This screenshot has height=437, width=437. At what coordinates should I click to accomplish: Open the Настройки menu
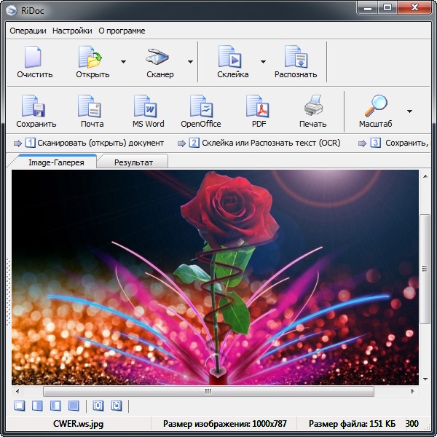click(72, 31)
